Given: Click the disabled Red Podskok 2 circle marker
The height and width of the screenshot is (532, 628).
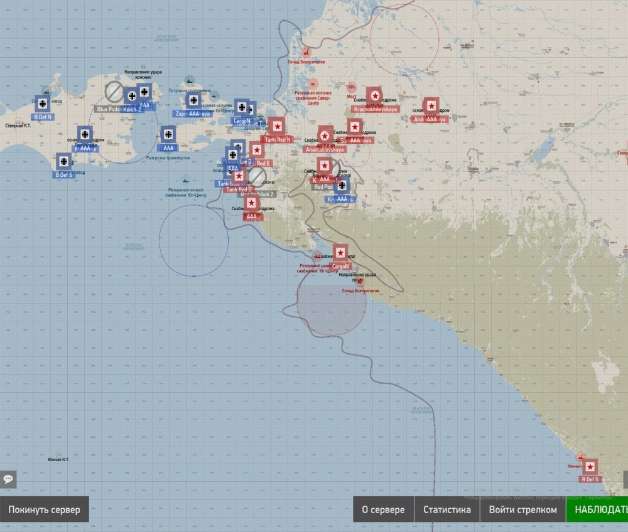Looking at the screenshot, I should (x=257, y=176).
